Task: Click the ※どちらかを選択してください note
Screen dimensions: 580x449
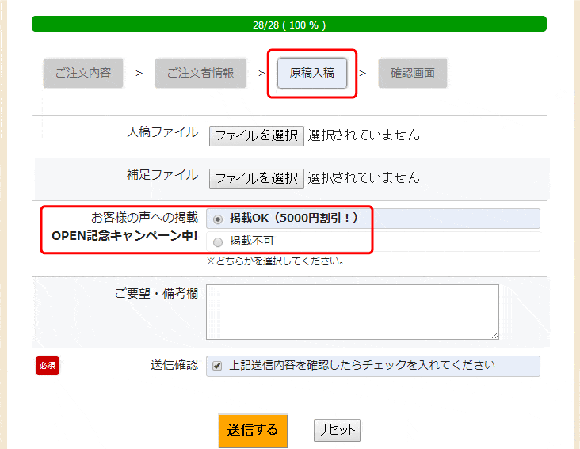Action: pyautogui.click(x=275, y=261)
